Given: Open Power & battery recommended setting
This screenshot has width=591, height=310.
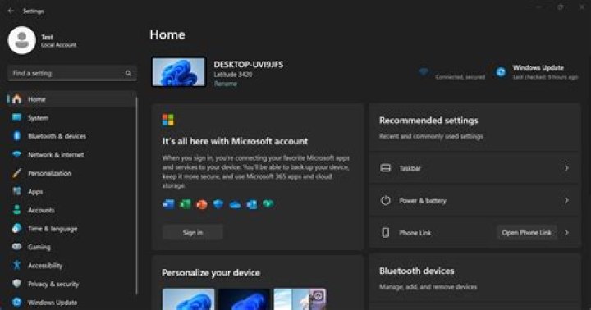Looking at the screenshot, I should coord(474,200).
